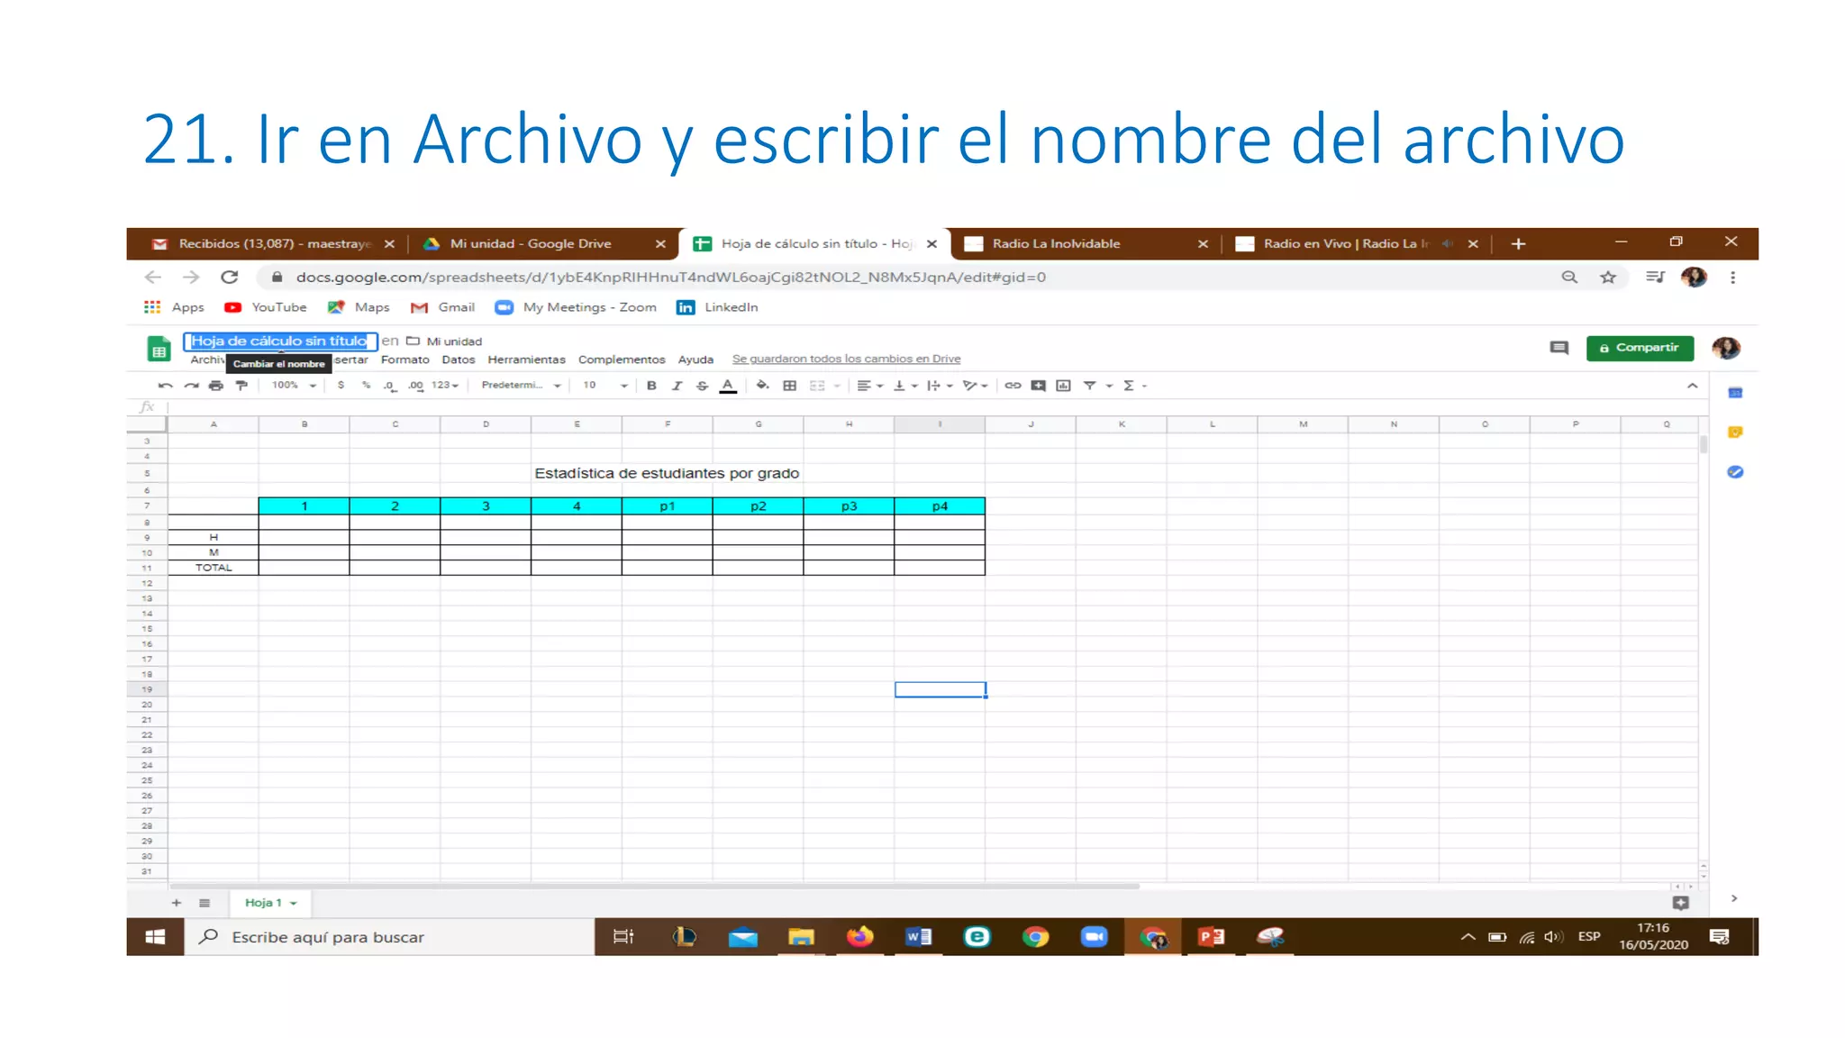The image size is (1845, 1038).
Task: Open the vertical align dropdown
Action: click(x=905, y=386)
